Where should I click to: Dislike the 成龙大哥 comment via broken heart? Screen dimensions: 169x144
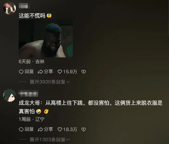(84, 129)
